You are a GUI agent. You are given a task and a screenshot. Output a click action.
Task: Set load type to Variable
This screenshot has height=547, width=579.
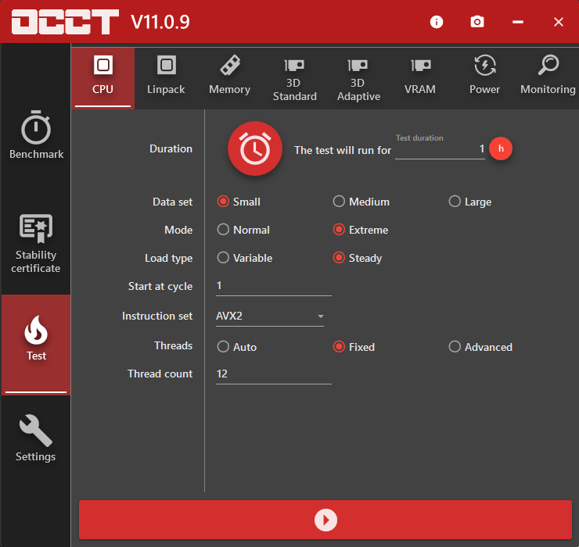(x=245, y=258)
